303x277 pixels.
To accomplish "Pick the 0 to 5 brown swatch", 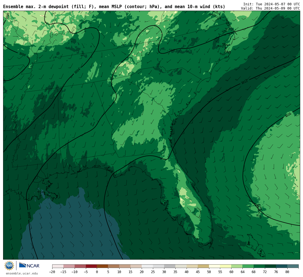I will [x=103, y=266].
